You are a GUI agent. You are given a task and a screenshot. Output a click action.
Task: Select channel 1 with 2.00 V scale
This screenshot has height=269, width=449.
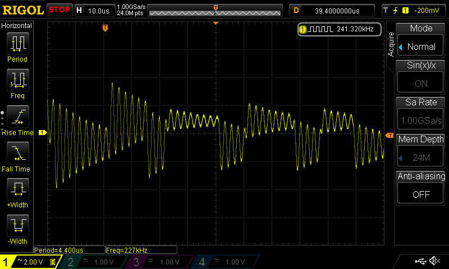[31, 262]
